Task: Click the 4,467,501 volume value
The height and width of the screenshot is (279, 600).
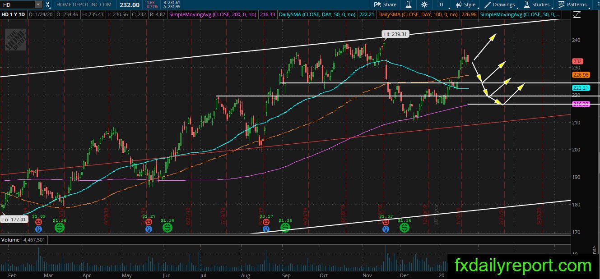Action: point(34,240)
